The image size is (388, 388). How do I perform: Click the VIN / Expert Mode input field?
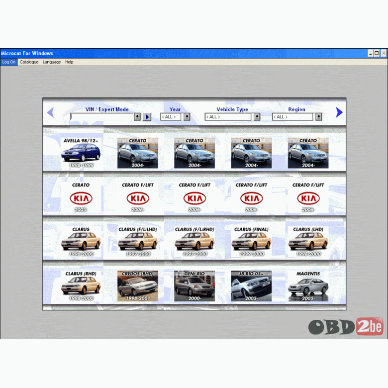tap(102, 116)
